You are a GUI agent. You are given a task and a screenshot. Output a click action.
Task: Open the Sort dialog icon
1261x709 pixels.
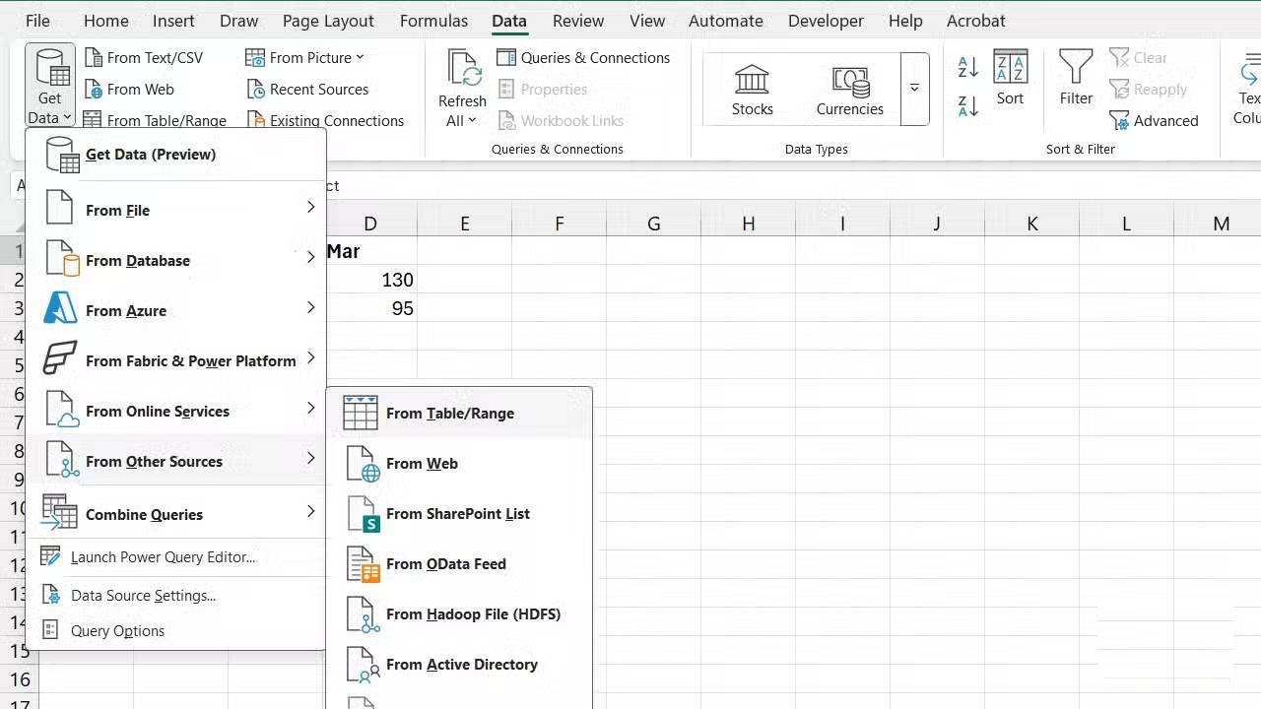coord(1011,67)
